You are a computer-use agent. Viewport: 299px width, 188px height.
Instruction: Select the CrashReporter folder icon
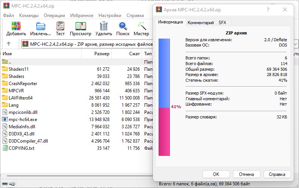(x=5, y=83)
